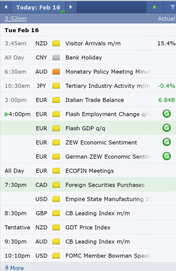The width and height of the screenshot is (176, 271).
Task: Go to next day arrow
Action: [71, 7]
